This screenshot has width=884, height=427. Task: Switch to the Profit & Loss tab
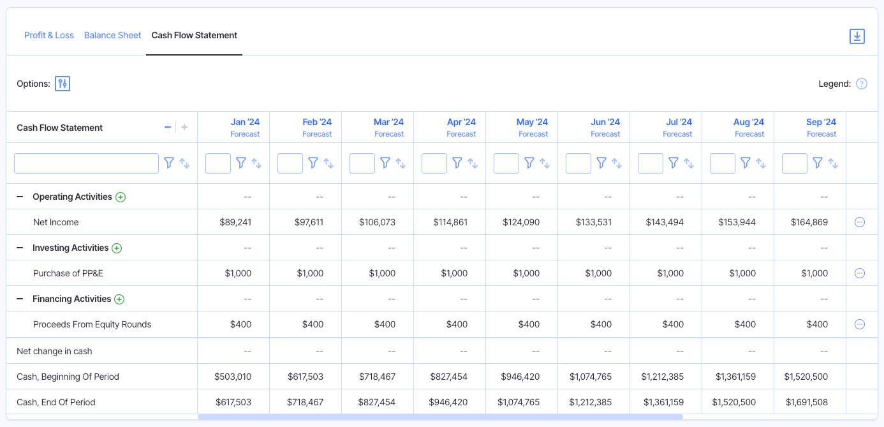(x=49, y=35)
